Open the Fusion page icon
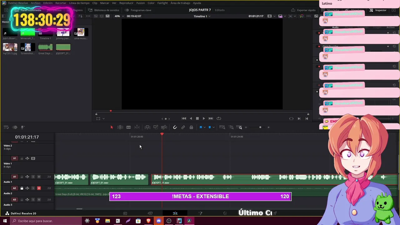400x225 pixels. click(x=200, y=213)
